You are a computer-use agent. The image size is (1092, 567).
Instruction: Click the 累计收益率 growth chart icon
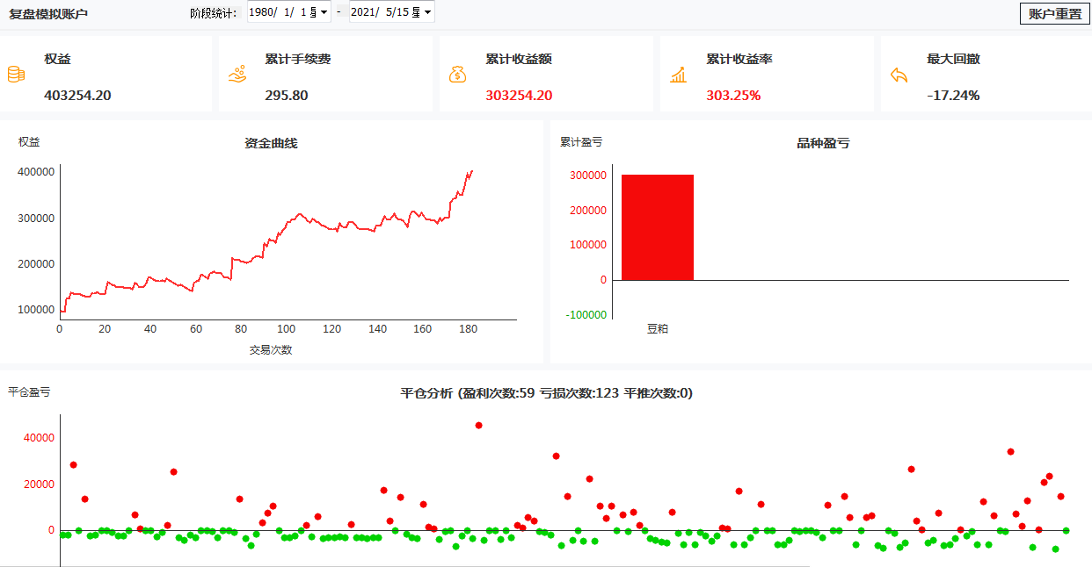point(678,75)
